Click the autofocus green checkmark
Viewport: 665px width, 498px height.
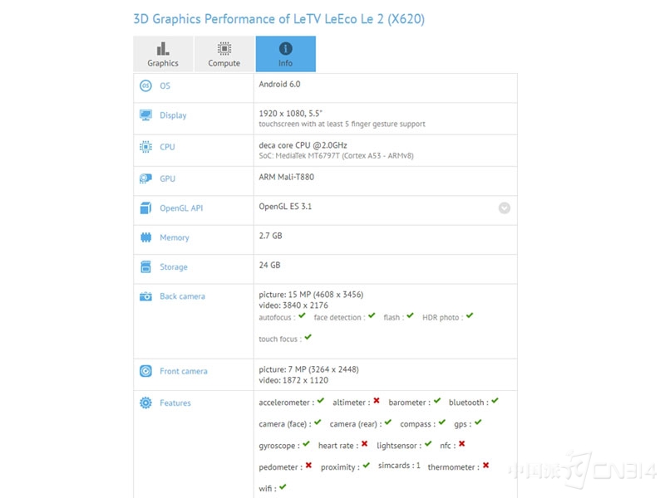pyautogui.click(x=302, y=316)
